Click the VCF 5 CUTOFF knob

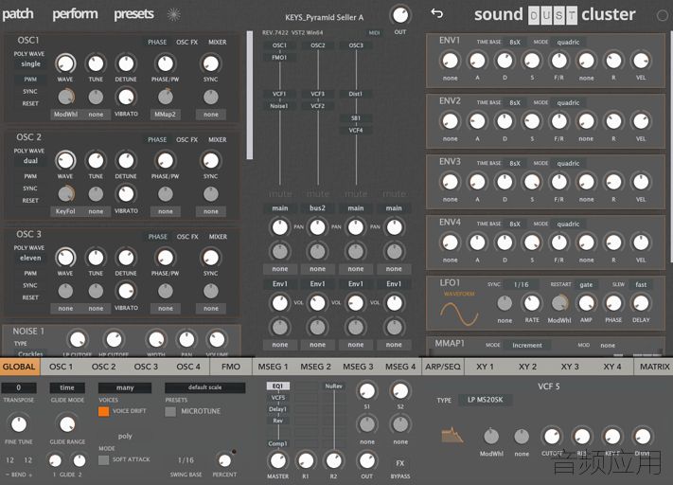[552, 437]
